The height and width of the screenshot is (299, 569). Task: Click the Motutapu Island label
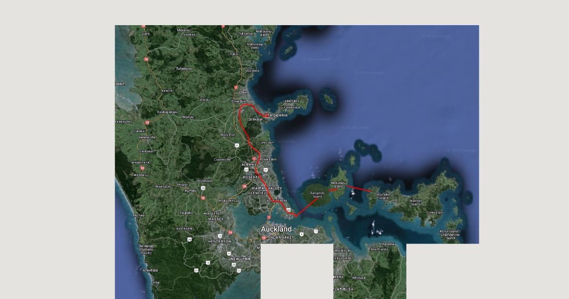[x=338, y=185]
